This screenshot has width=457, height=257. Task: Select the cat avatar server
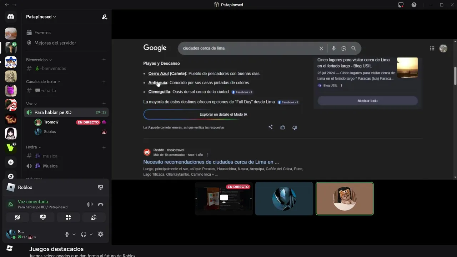11,34
